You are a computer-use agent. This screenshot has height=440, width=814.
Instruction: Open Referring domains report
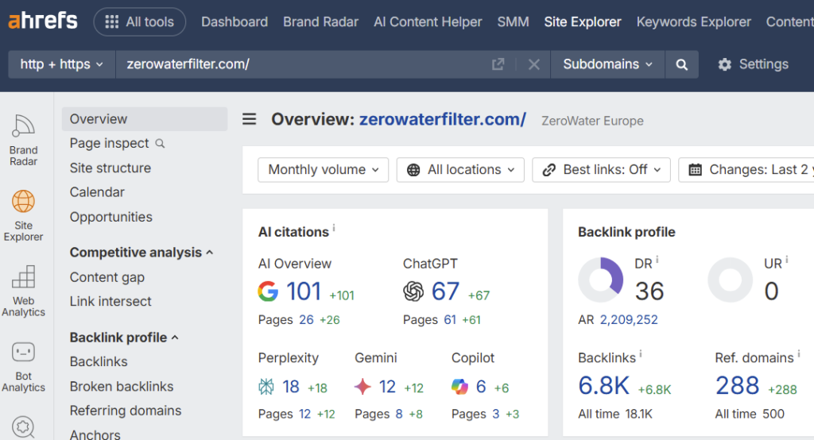pos(126,411)
